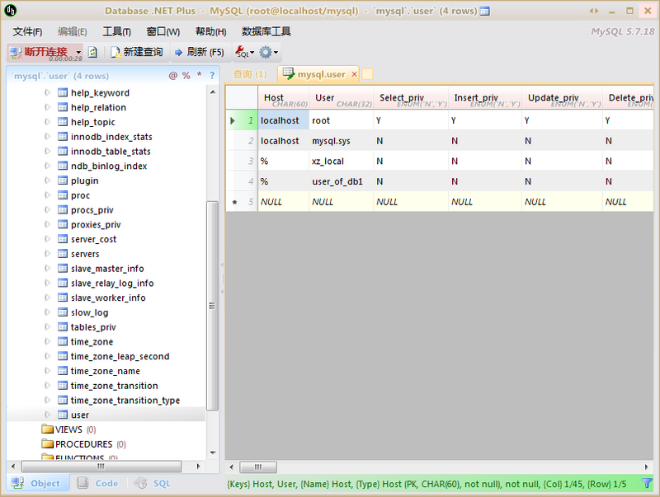Click the table icon beside user
Screen dimensions: 660x497
pos(63,415)
